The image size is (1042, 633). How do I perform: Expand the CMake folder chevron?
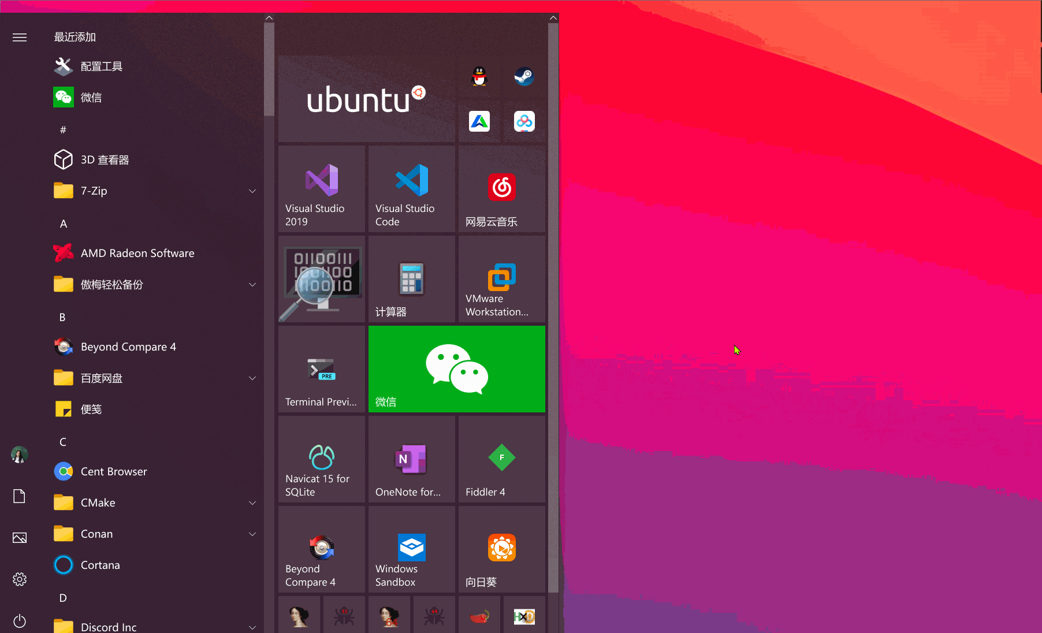pos(252,503)
